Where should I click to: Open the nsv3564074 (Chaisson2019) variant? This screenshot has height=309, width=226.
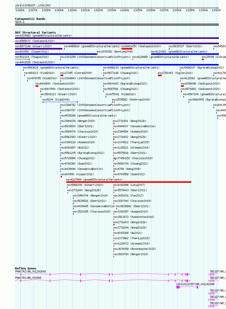pos(79,132)
